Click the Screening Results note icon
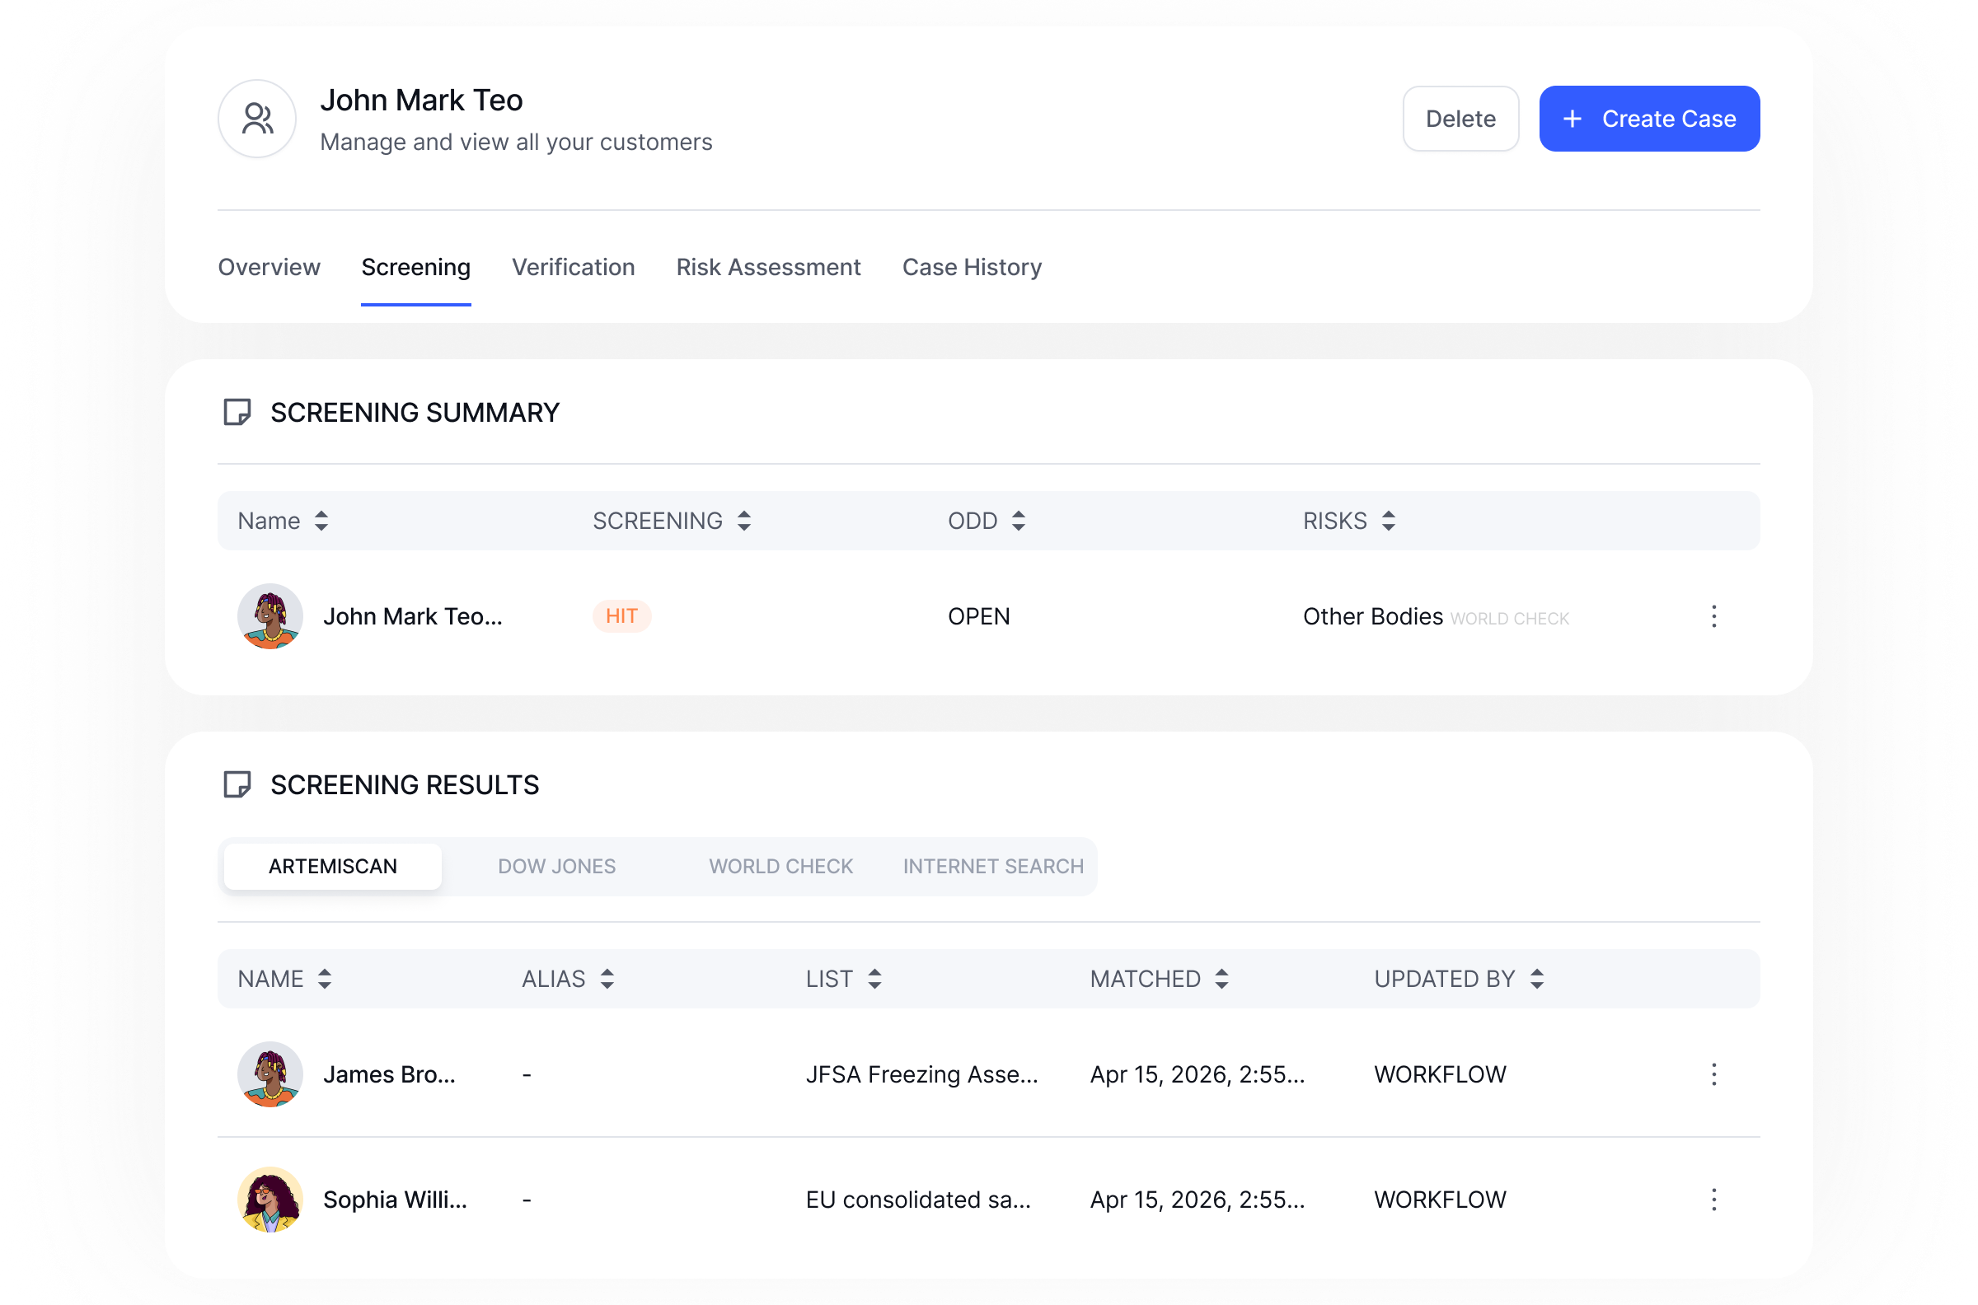This screenshot has height=1305, width=1978. [238, 784]
